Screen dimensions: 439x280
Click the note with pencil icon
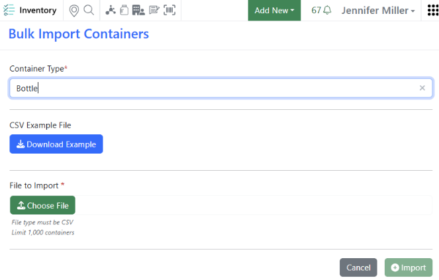pos(154,11)
